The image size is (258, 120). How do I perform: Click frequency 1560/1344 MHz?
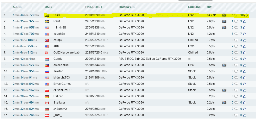(x=95, y=65)
